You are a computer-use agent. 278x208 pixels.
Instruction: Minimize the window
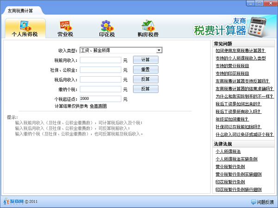[251, 3]
